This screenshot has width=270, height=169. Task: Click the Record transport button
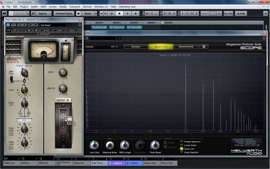[x=135, y=14]
